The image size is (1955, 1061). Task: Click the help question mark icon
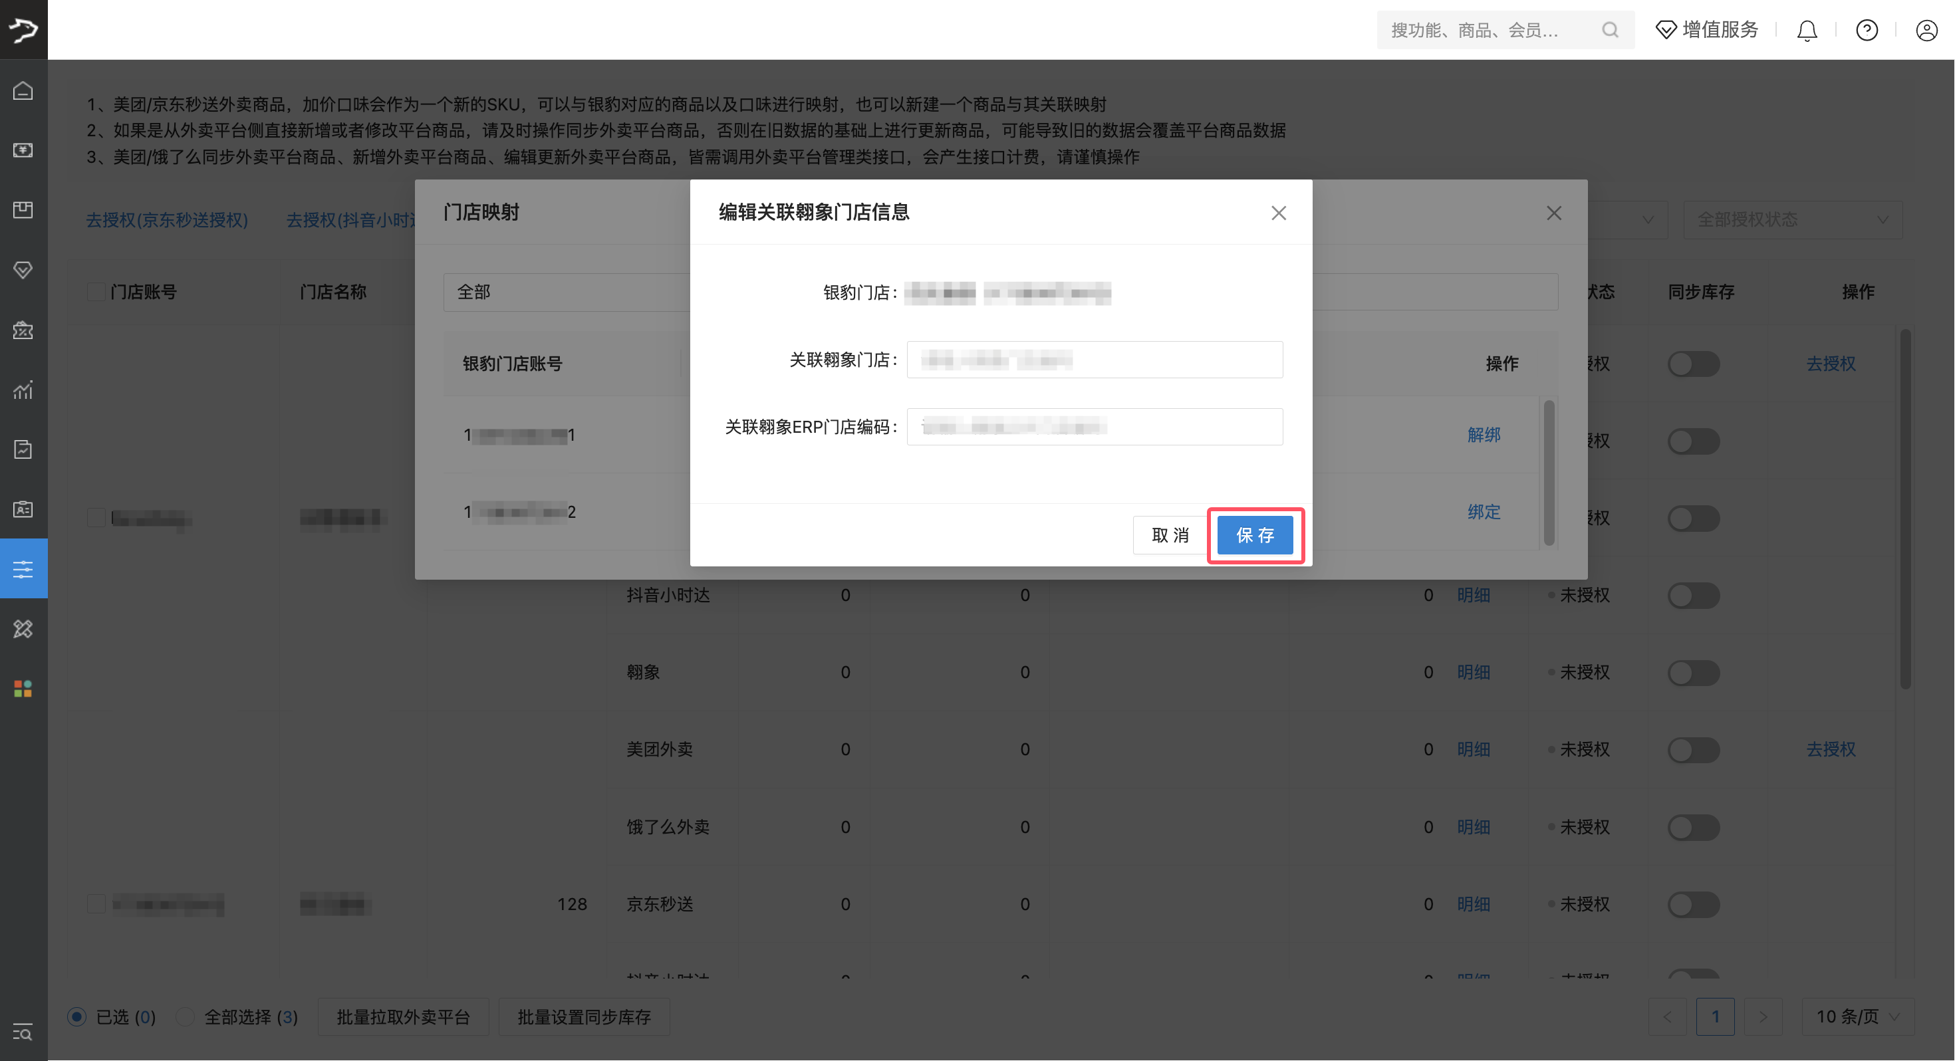[x=1867, y=31]
